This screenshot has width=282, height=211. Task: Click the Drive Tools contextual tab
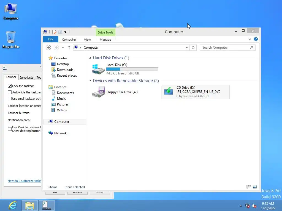105,32
